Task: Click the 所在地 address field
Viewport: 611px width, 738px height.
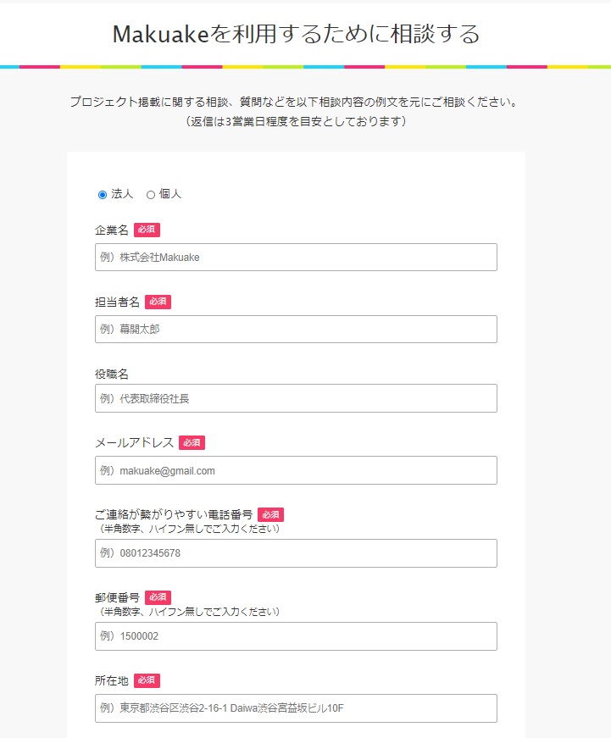Action: (x=296, y=708)
